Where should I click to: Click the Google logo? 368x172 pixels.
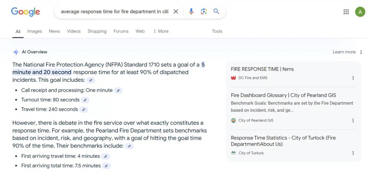(x=25, y=12)
